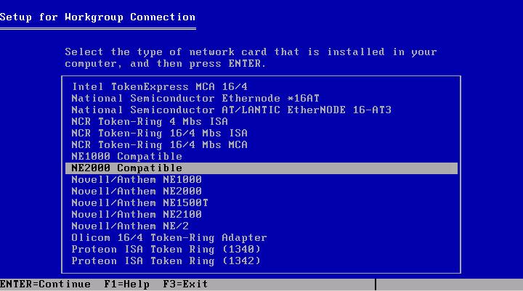Select the NE1000 Compatible entry
The width and height of the screenshot is (523, 291).
126,157
